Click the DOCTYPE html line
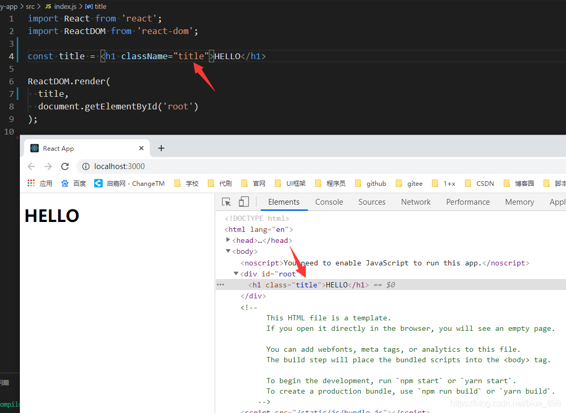Screen dimensions: 566x413 (257, 218)
